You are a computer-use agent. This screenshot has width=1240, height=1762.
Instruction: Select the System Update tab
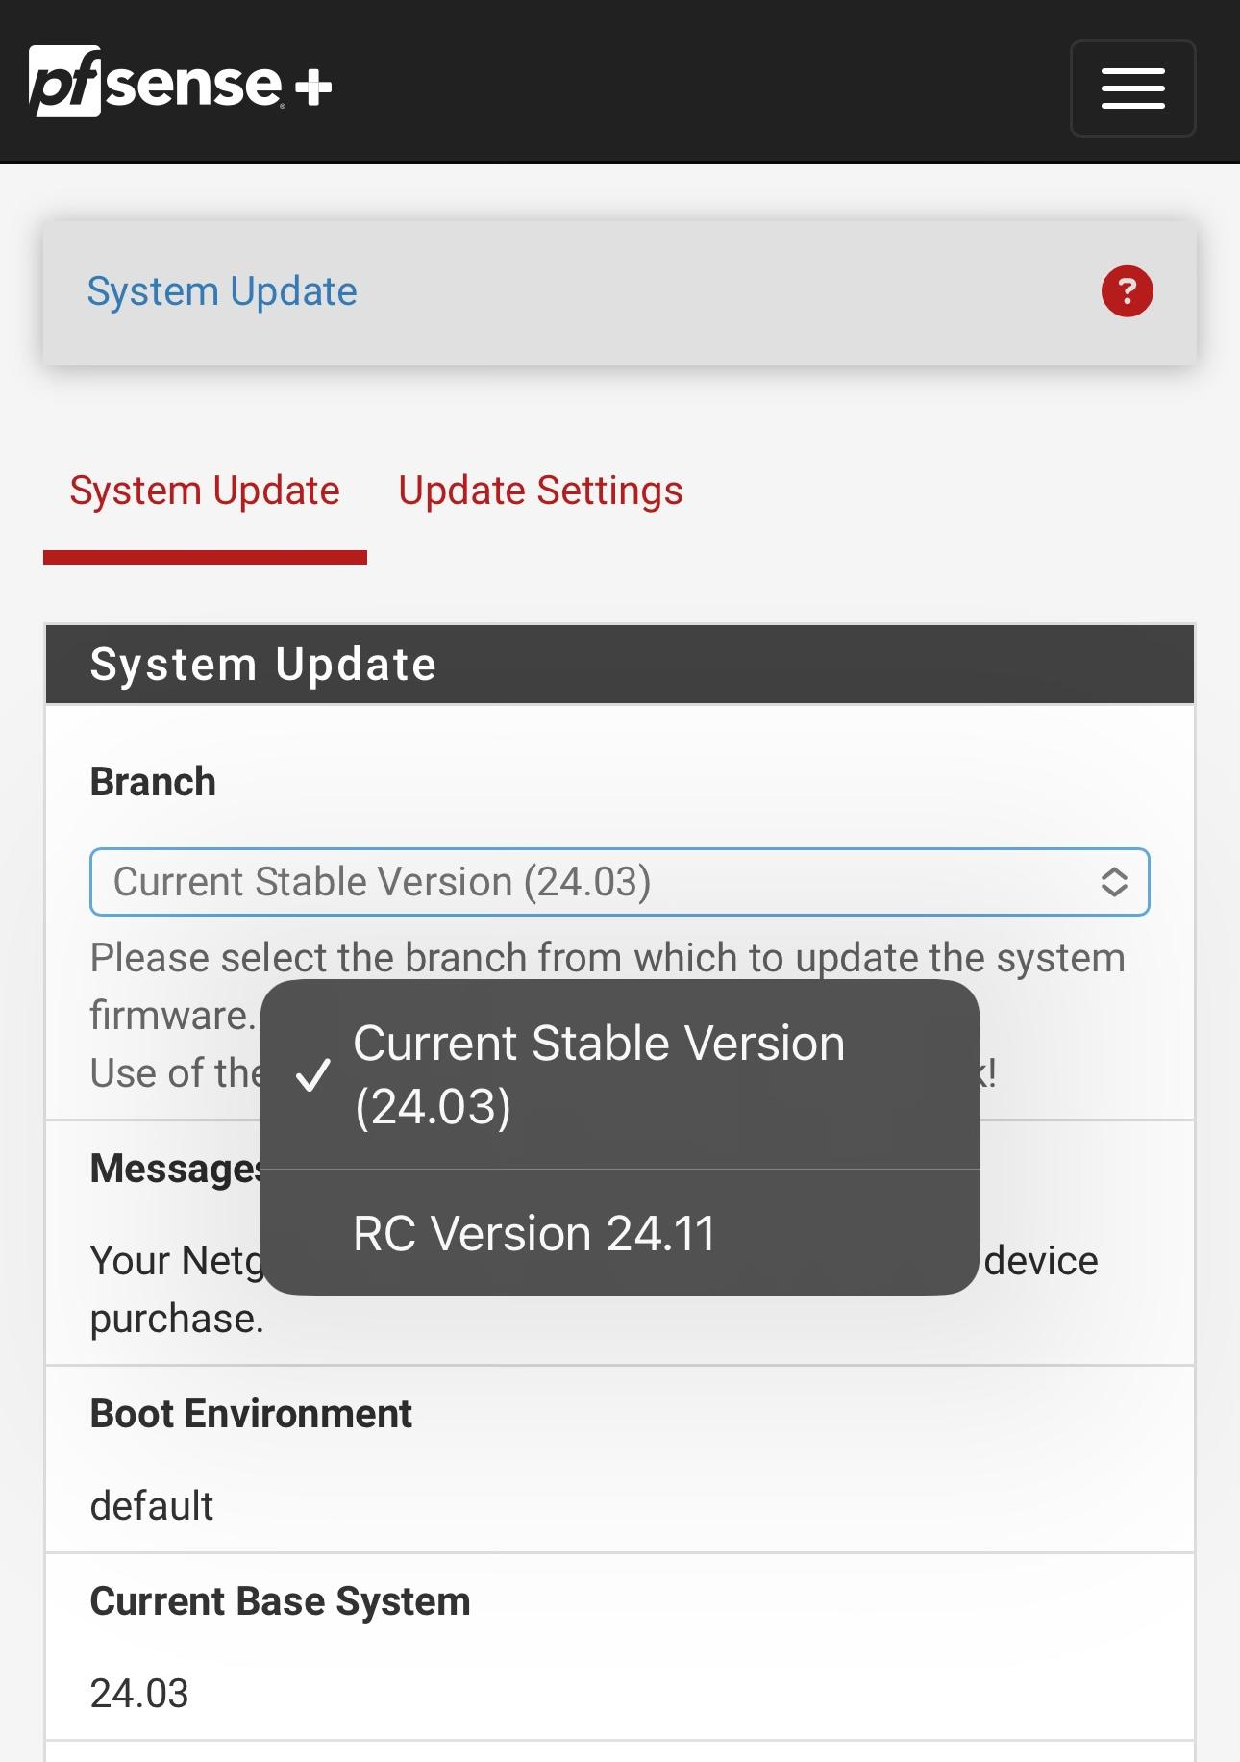pyautogui.click(x=205, y=491)
